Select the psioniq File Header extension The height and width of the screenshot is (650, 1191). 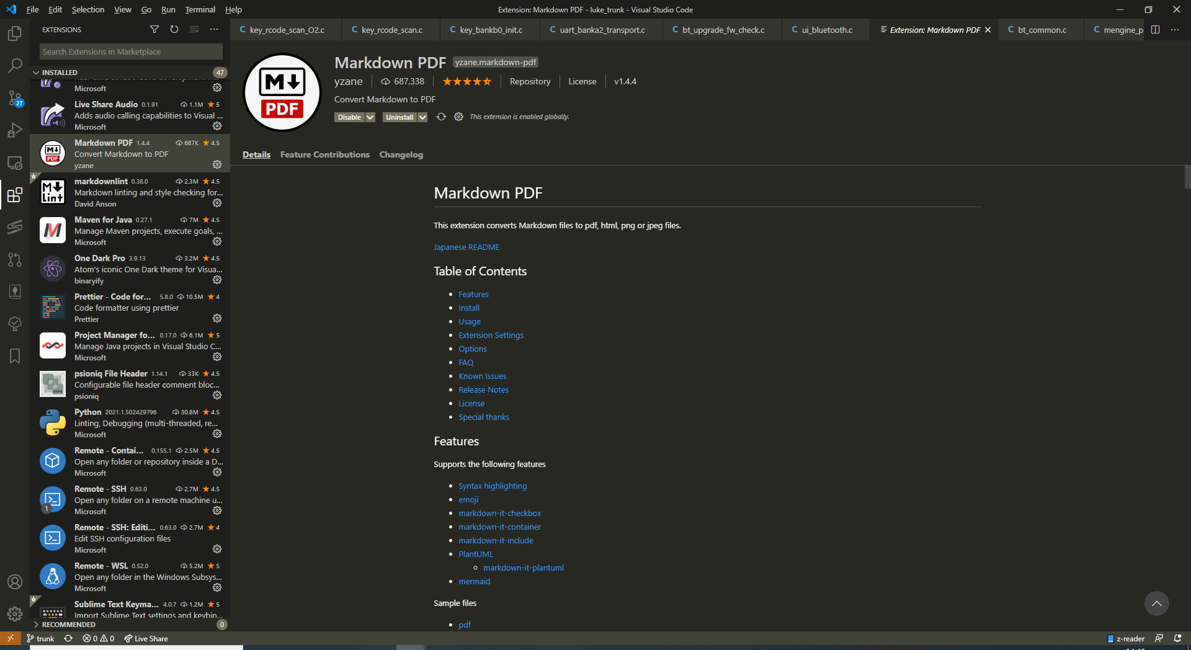point(130,385)
